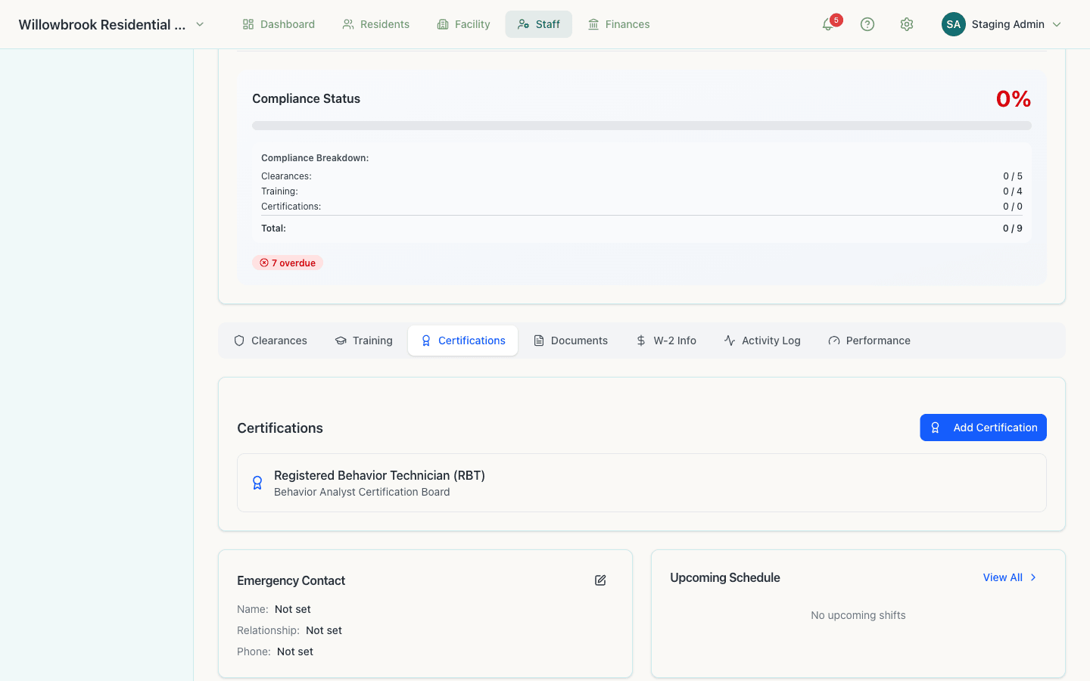Click the Dashboard grid icon
The width and height of the screenshot is (1090, 681).
coord(248,24)
